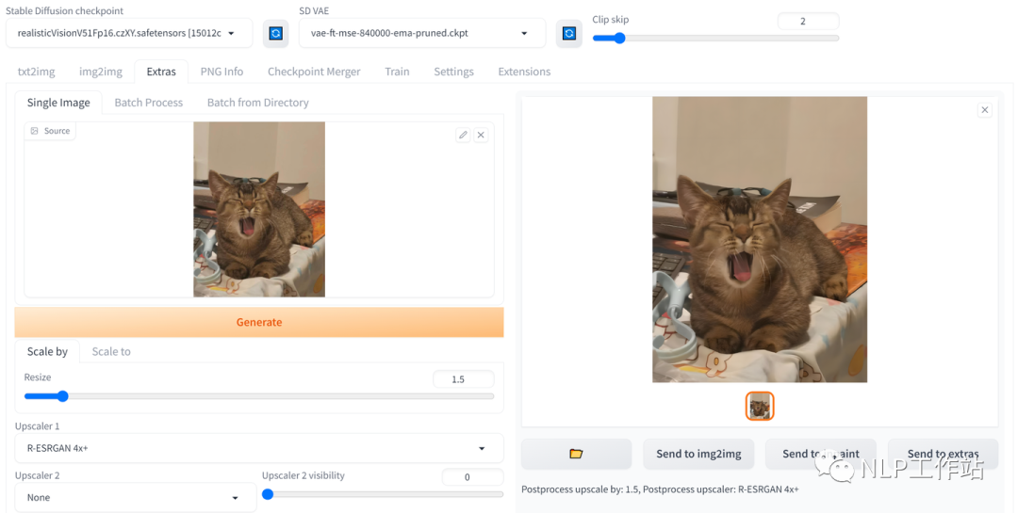The height and width of the screenshot is (513, 1018).
Task: Open the Settings tab
Action: (453, 72)
